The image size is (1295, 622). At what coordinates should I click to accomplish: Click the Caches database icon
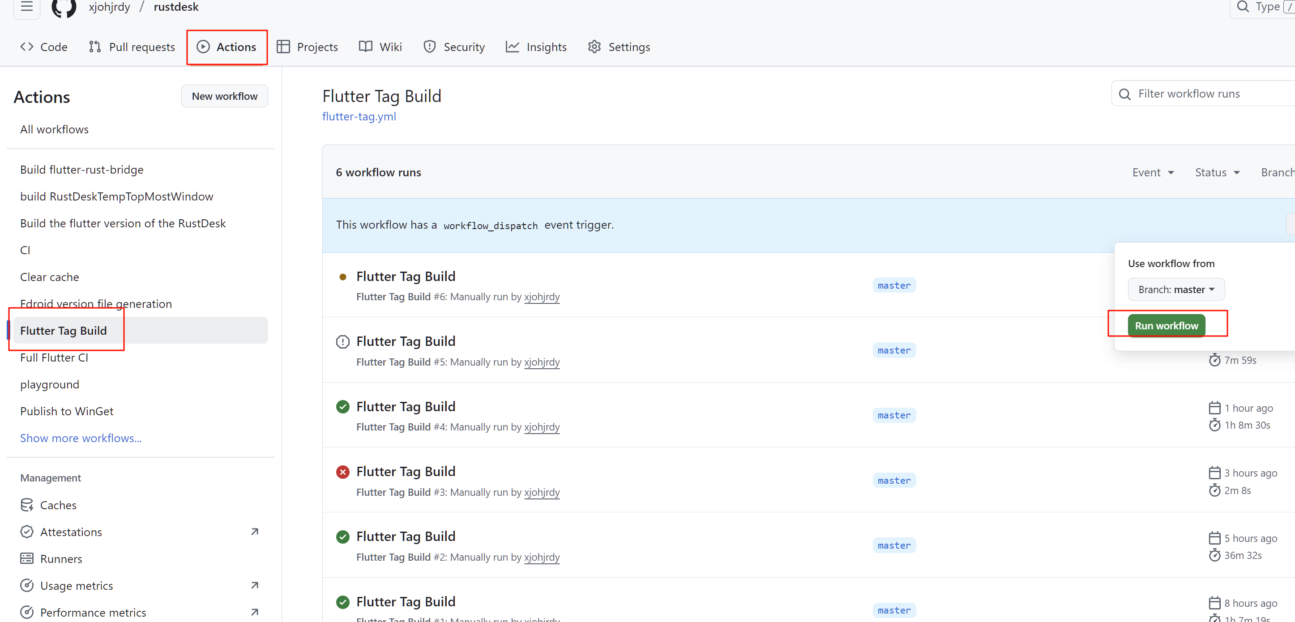(27, 504)
